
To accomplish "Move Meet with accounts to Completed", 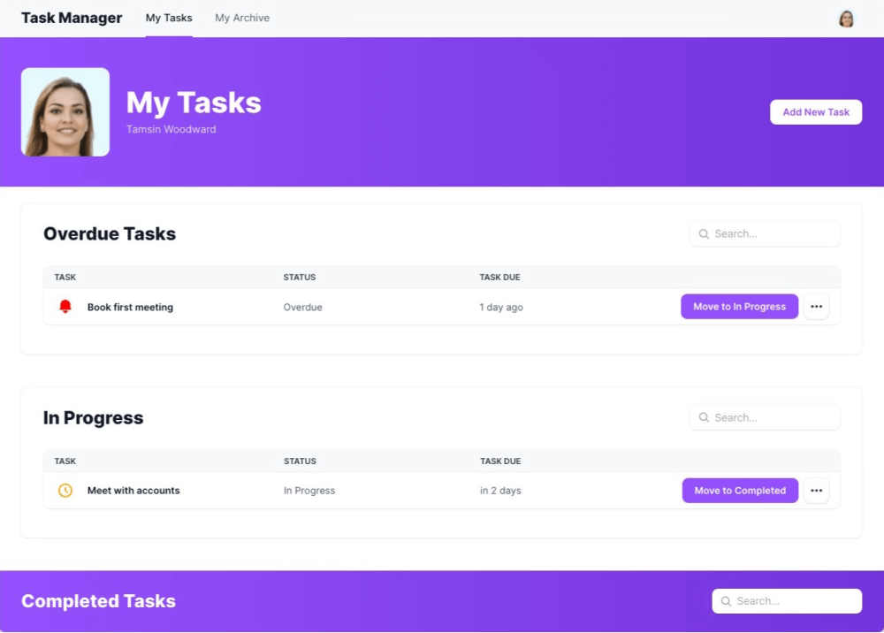I will pyautogui.click(x=740, y=490).
